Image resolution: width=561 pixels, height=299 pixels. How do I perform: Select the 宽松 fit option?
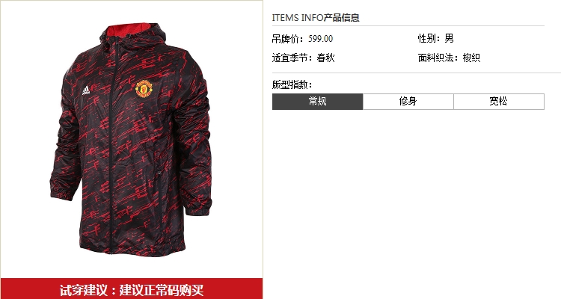tap(499, 102)
